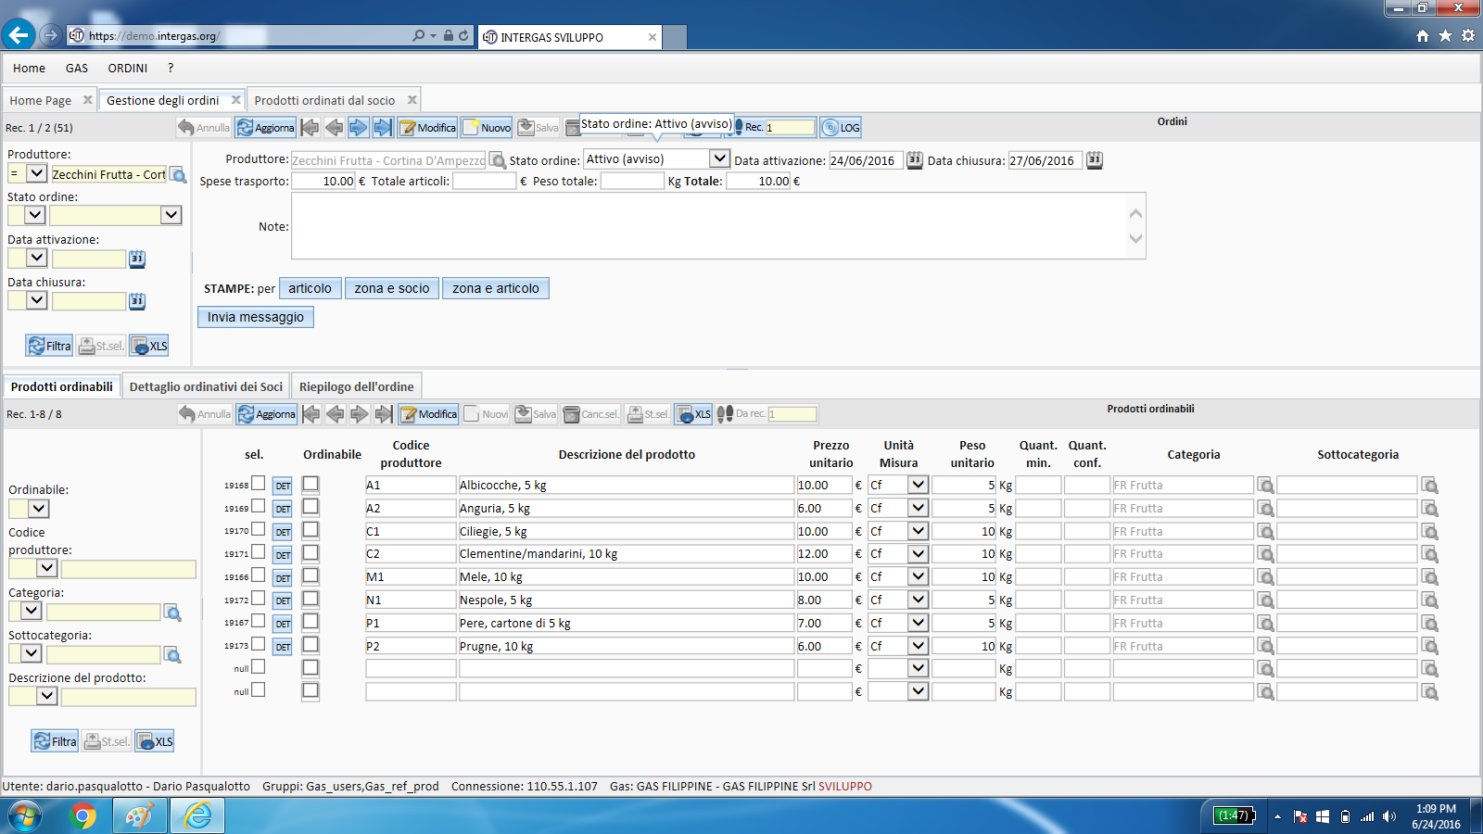Export products with XLS in products toolbar
Screen dimensions: 1483x834
click(x=693, y=414)
